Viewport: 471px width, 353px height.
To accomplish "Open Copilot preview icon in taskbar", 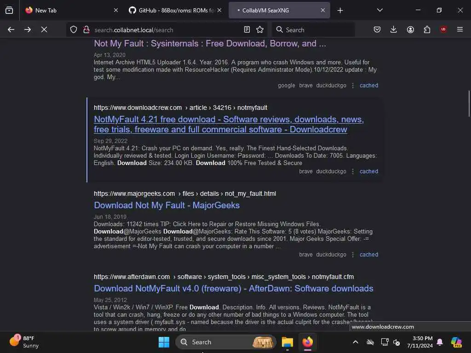I will coord(456,342).
